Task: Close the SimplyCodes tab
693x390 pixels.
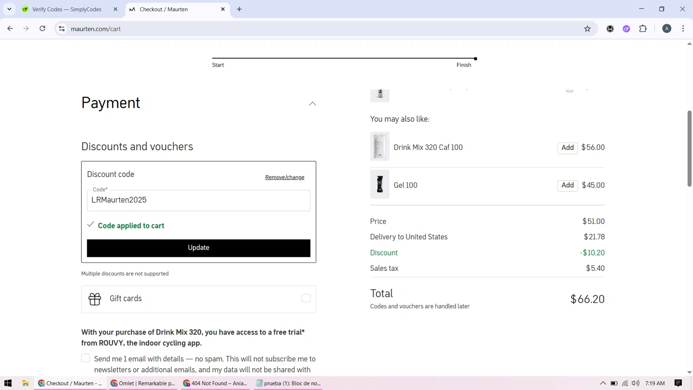Action: coord(115,9)
